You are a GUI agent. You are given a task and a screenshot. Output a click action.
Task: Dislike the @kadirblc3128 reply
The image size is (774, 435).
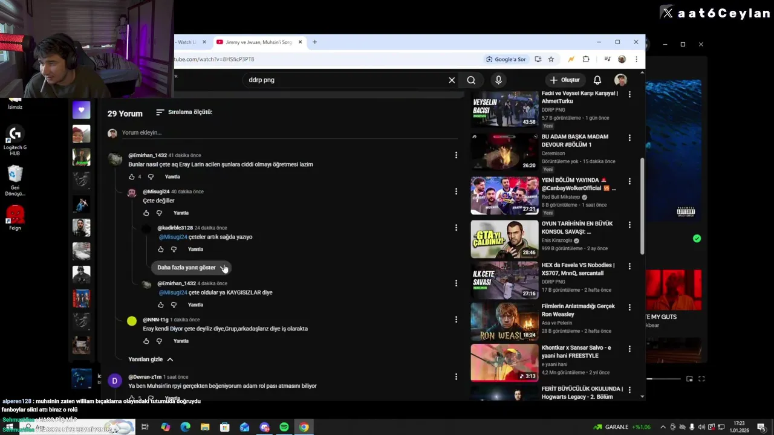click(174, 249)
